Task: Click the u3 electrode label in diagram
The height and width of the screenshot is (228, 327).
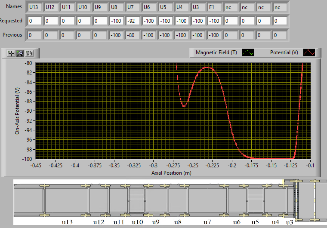Action: [x=290, y=222]
